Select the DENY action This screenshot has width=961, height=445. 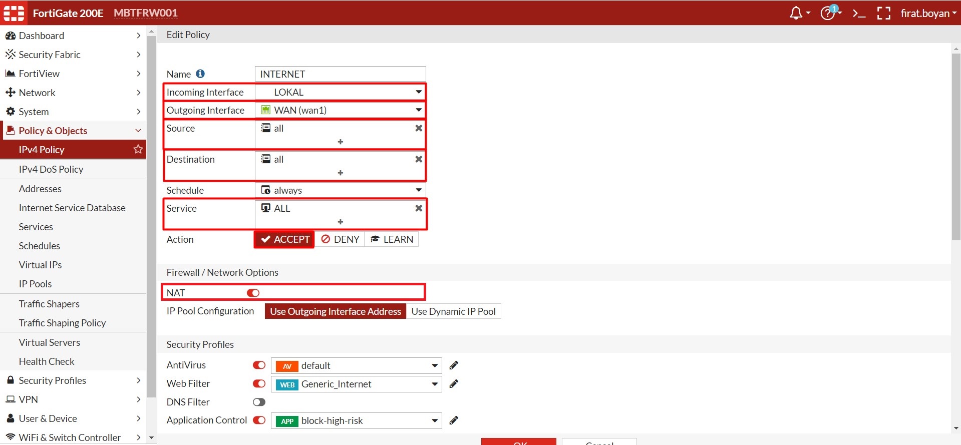(x=340, y=239)
